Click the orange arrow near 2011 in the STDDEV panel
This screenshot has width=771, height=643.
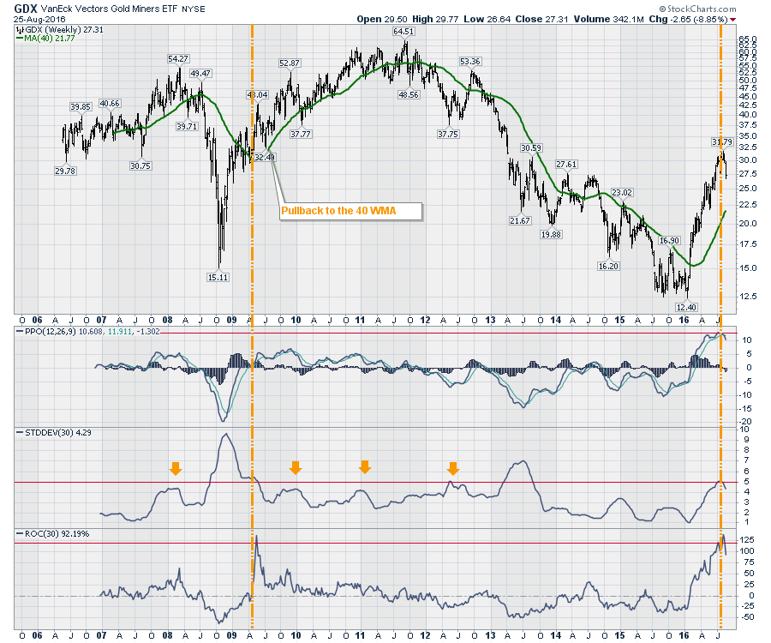click(364, 466)
